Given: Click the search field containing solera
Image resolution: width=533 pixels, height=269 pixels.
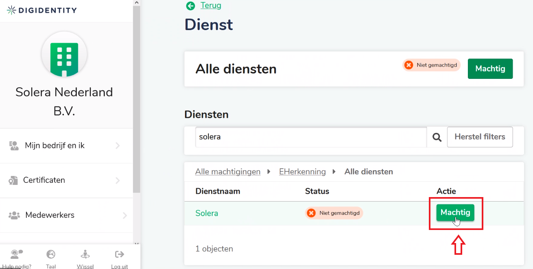Looking at the screenshot, I should (311, 137).
